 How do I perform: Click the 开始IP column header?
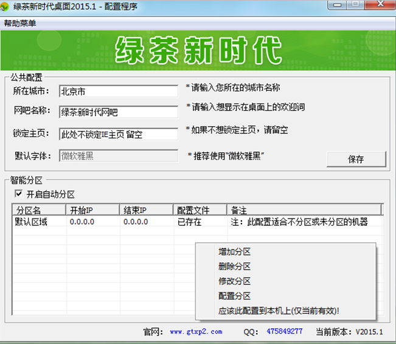point(92,210)
